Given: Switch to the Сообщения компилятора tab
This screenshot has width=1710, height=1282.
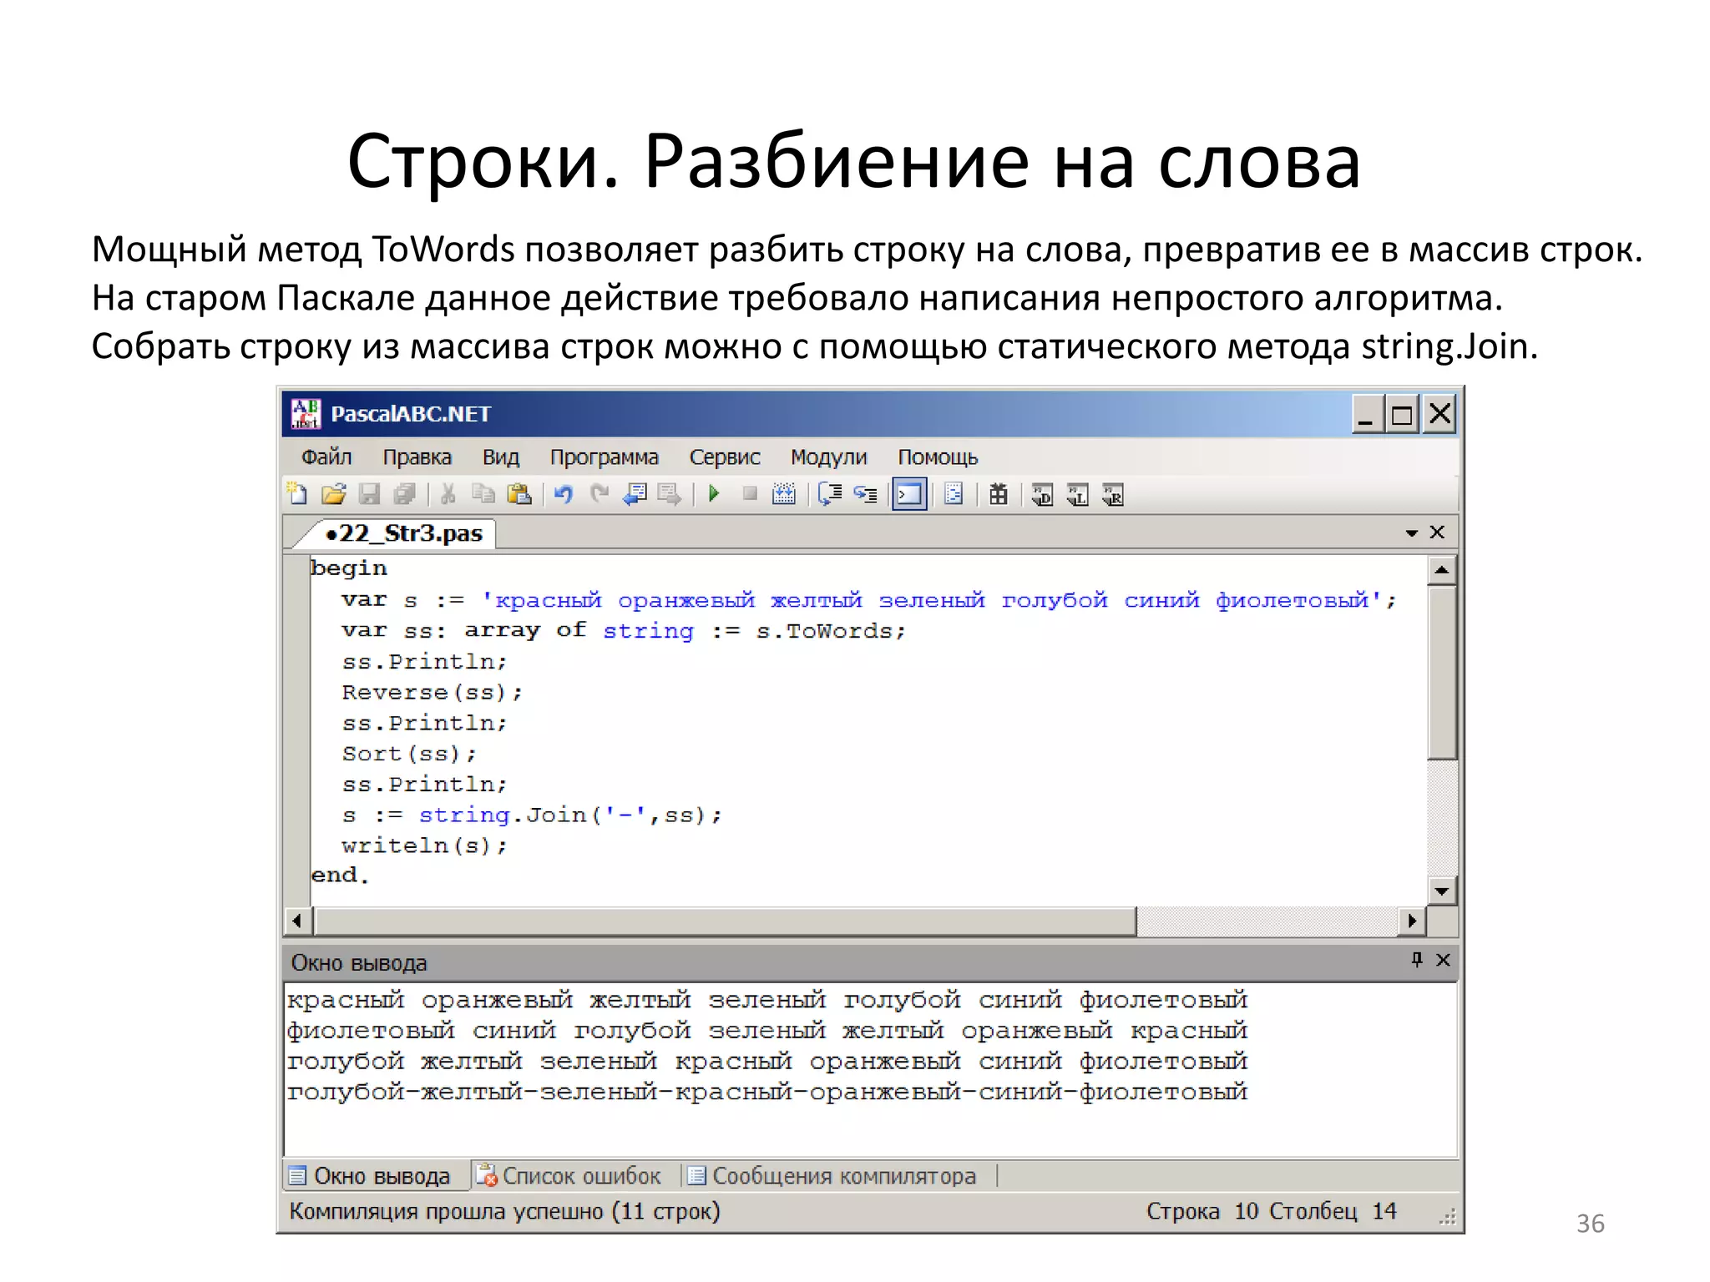Looking at the screenshot, I should point(832,1176).
